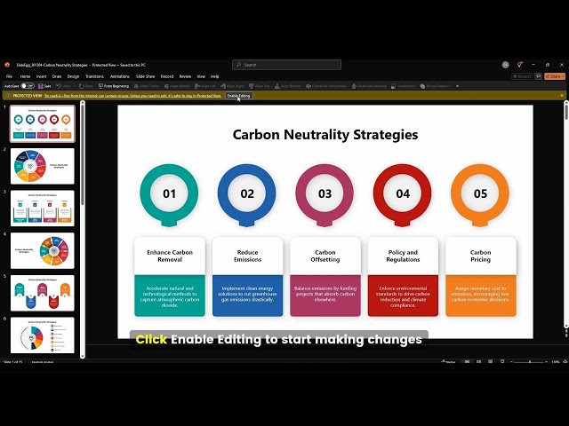Toggle the AutoSave switch
This screenshot has height=426, width=569.
28,86
